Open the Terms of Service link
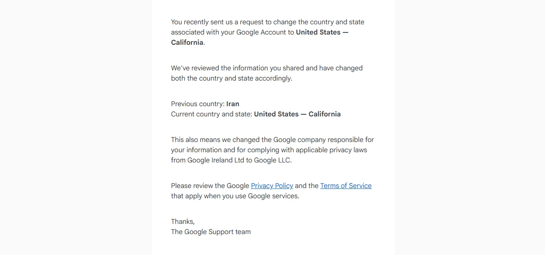Screen dimensions: 545x255 [x=346, y=185]
